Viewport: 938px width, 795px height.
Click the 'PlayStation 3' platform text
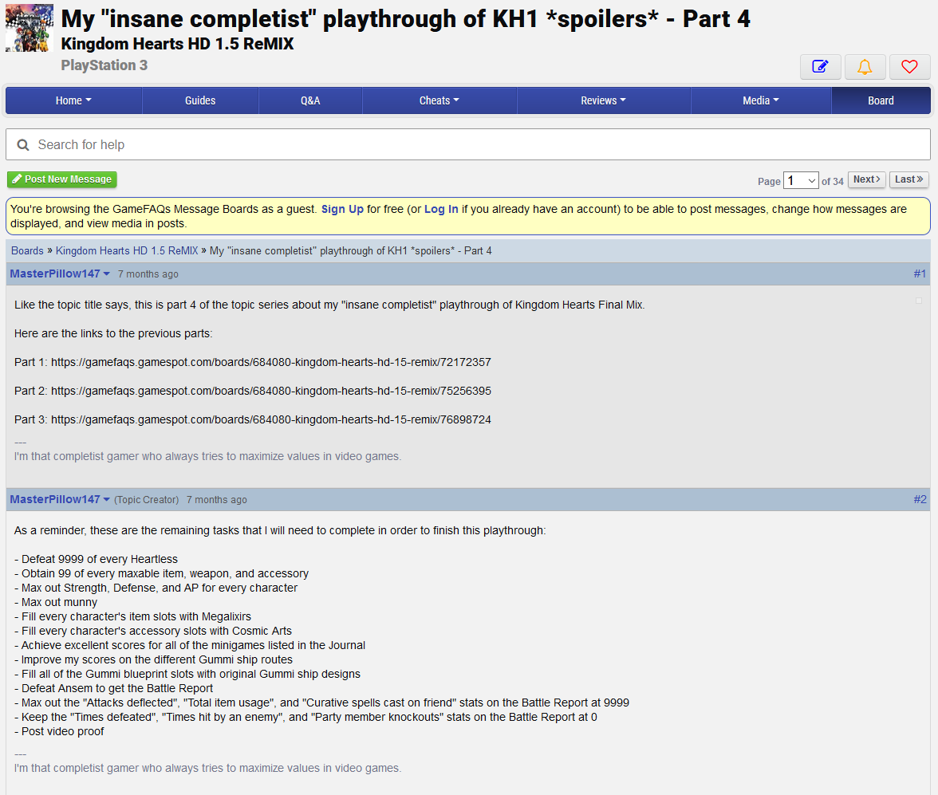pyautogui.click(x=104, y=65)
